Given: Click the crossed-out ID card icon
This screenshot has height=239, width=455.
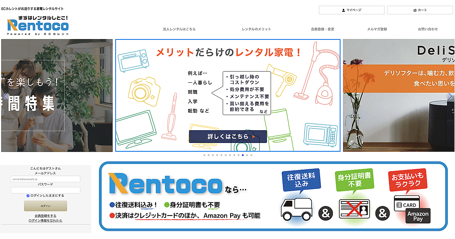Looking at the screenshot, I should click(354, 209).
